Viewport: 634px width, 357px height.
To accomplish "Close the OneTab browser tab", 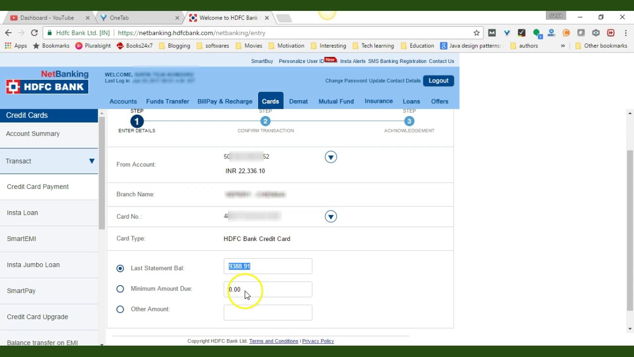I will pyautogui.click(x=177, y=18).
